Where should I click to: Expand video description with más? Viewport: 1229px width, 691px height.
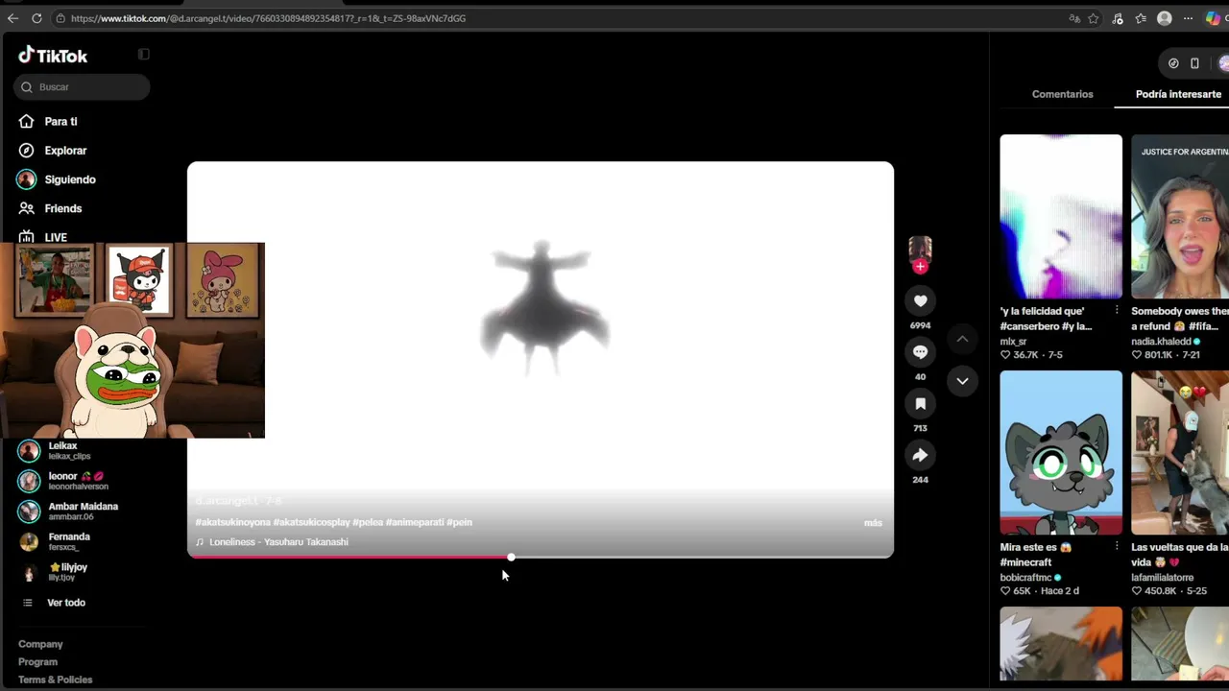[873, 523]
